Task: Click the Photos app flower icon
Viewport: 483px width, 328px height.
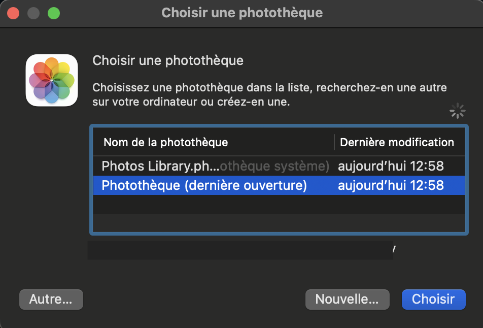Action: point(52,80)
